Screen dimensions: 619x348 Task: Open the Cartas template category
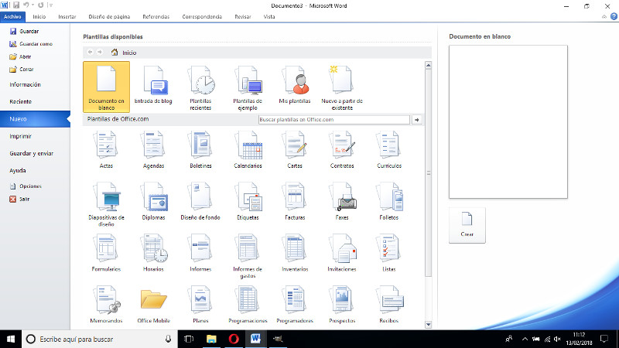pos(295,150)
